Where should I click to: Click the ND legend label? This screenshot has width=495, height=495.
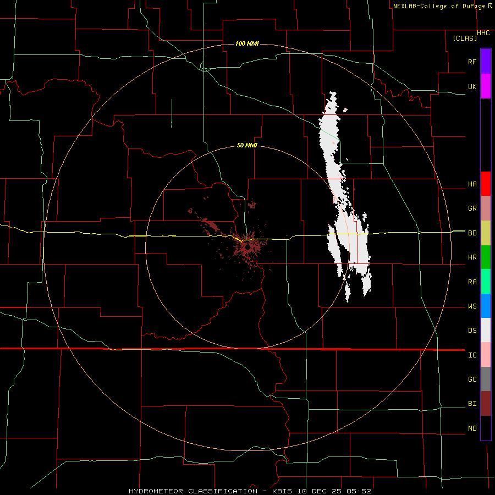click(x=472, y=428)
